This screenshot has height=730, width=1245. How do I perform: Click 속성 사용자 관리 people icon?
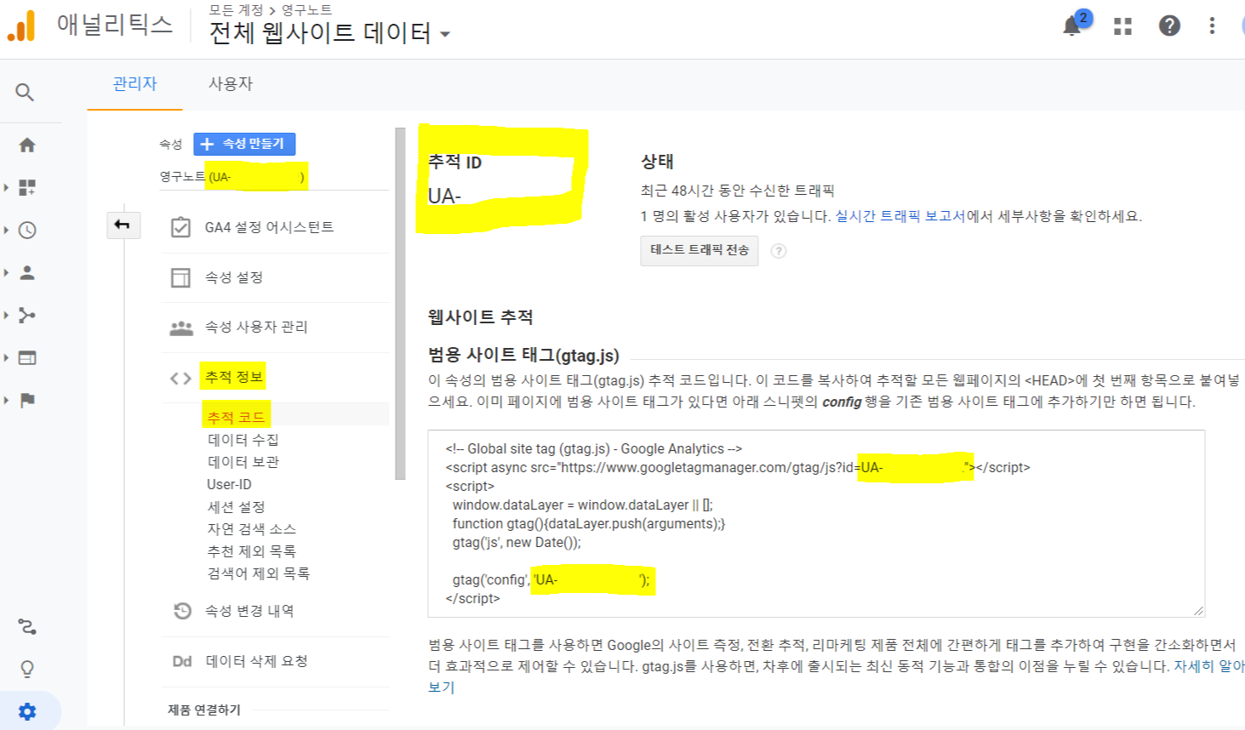[180, 328]
